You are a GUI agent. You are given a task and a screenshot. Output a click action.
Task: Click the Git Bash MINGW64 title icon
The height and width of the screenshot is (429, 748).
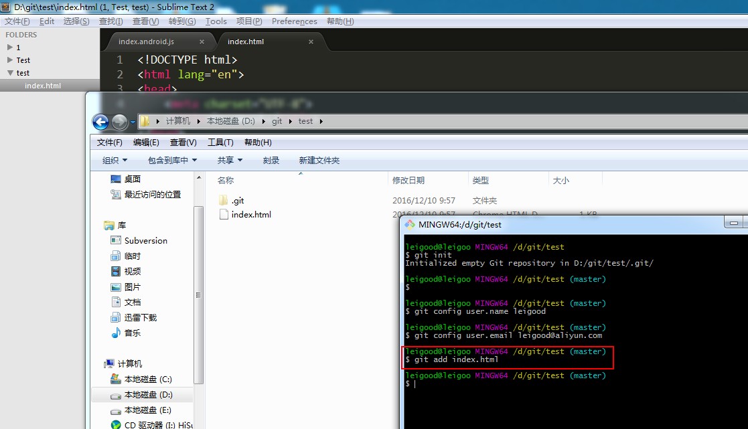(410, 224)
